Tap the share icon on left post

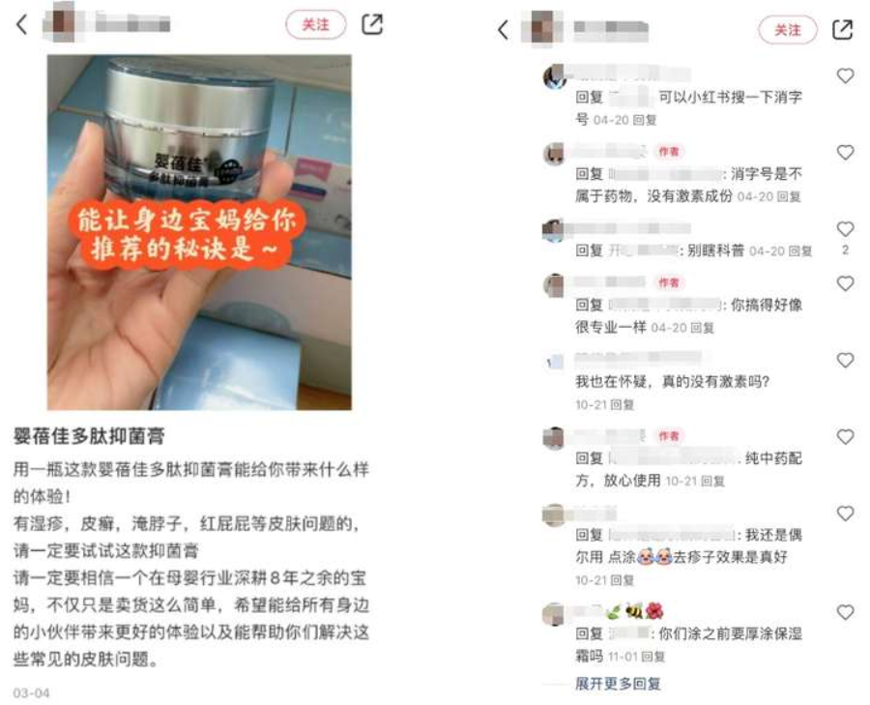point(372,24)
